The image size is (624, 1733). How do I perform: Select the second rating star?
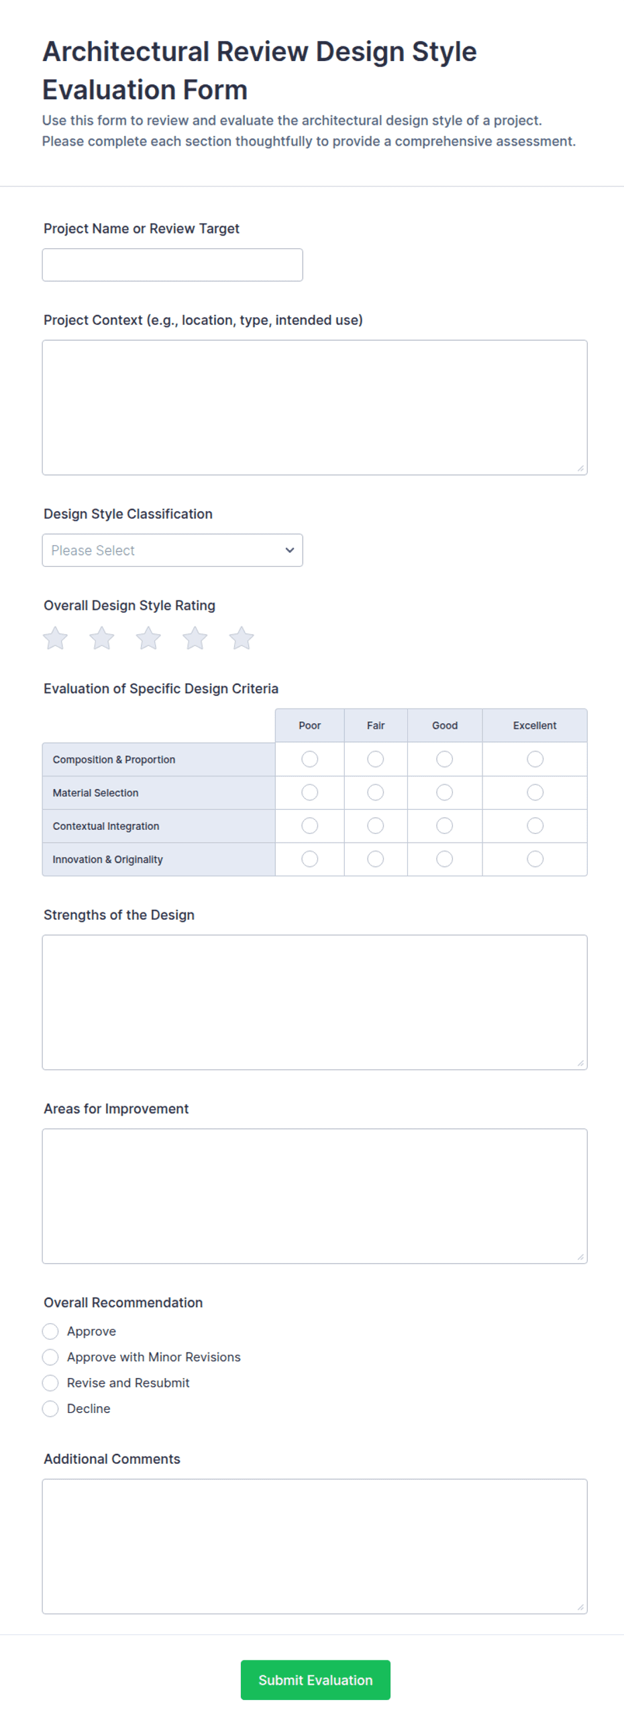tap(101, 638)
